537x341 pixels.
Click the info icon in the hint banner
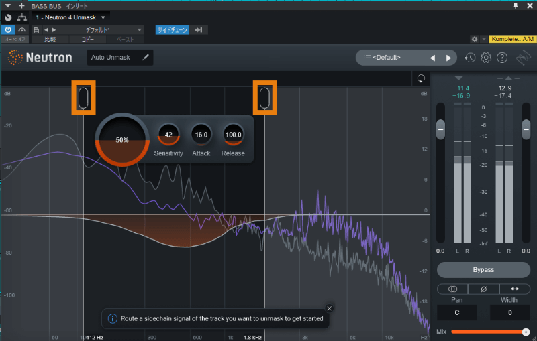[x=112, y=318]
